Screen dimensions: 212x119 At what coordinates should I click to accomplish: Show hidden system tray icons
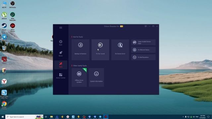[x=183, y=117]
